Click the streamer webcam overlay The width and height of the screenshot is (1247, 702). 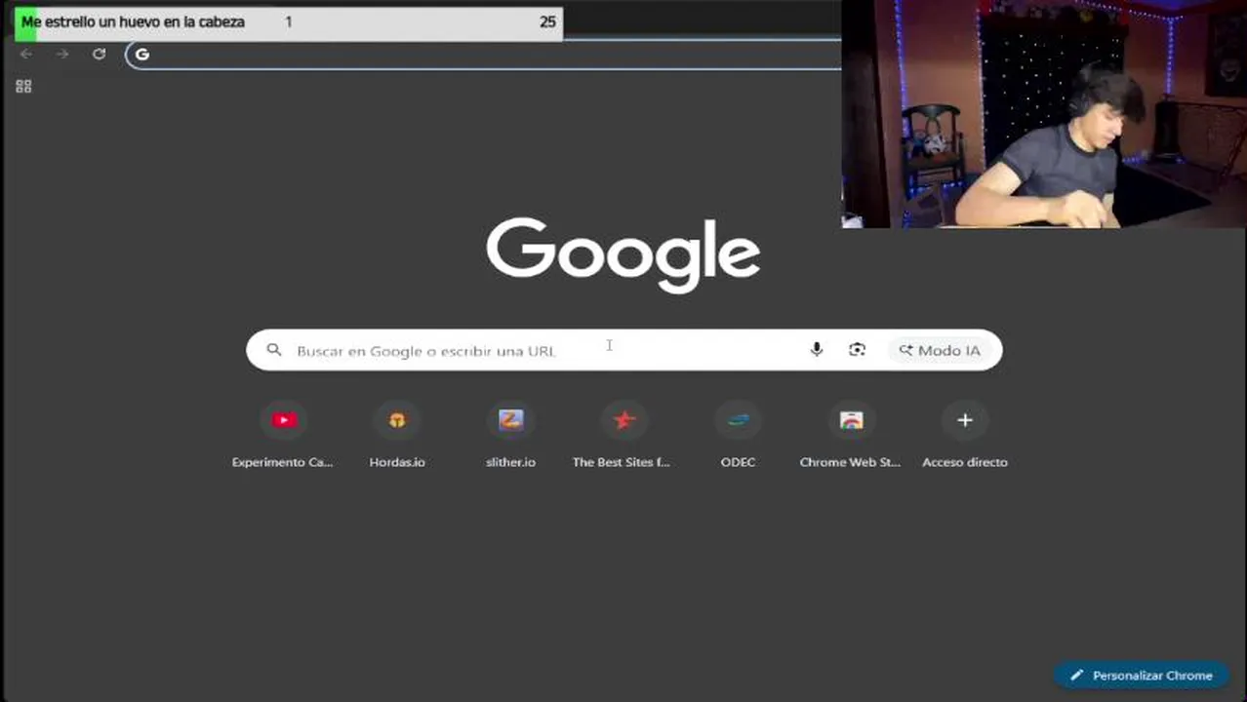coord(1044,114)
